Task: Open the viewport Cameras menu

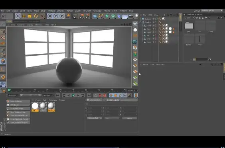Action: coord(21,25)
